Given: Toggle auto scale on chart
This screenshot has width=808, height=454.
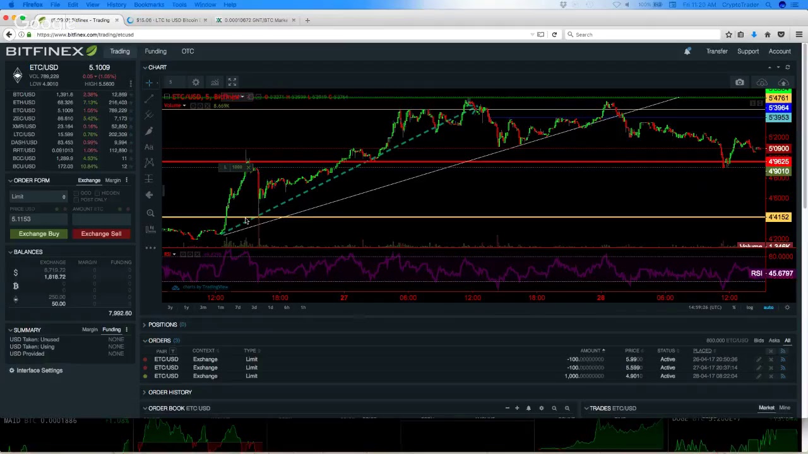Looking at the screenshot, I should [x=768, y=308].
